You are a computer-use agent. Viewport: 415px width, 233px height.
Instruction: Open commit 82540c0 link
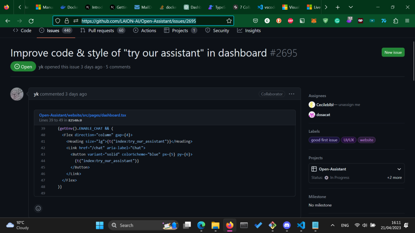click(75, 120)
